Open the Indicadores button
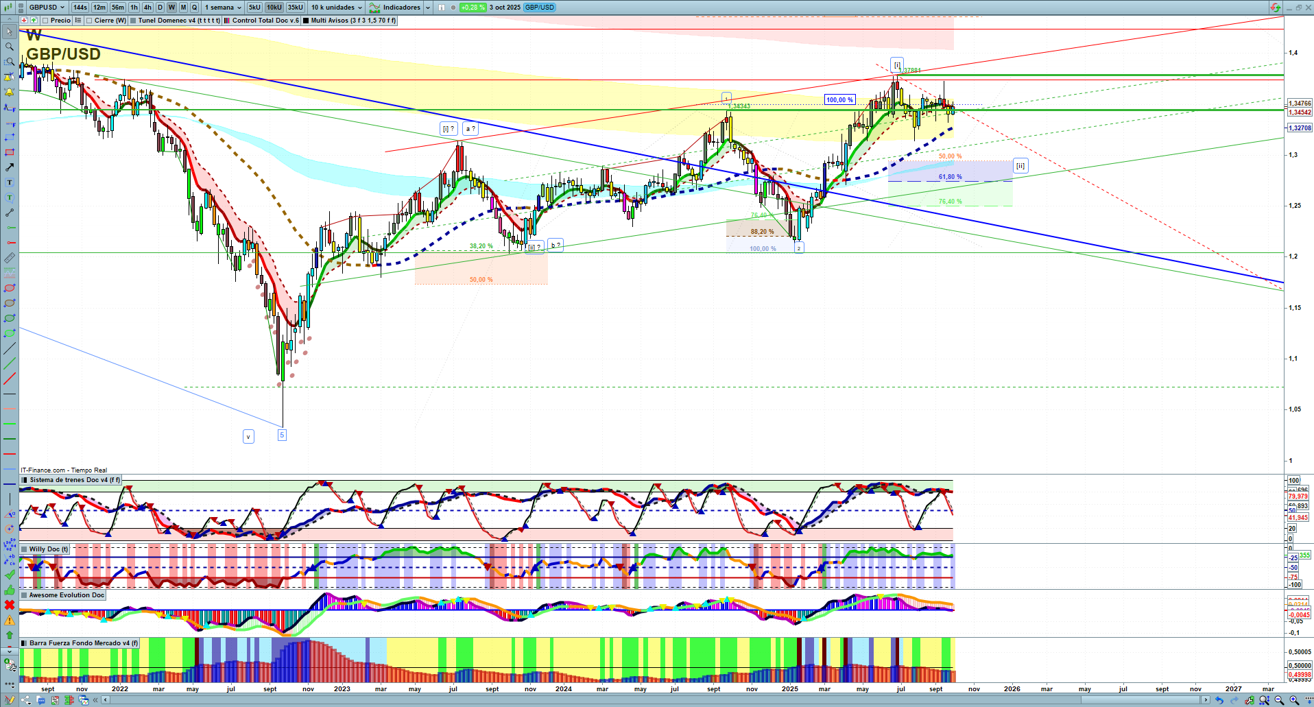 [x=395, y=8]
